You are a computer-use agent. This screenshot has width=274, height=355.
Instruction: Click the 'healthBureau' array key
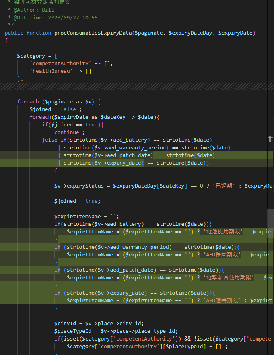coord(51,71)
